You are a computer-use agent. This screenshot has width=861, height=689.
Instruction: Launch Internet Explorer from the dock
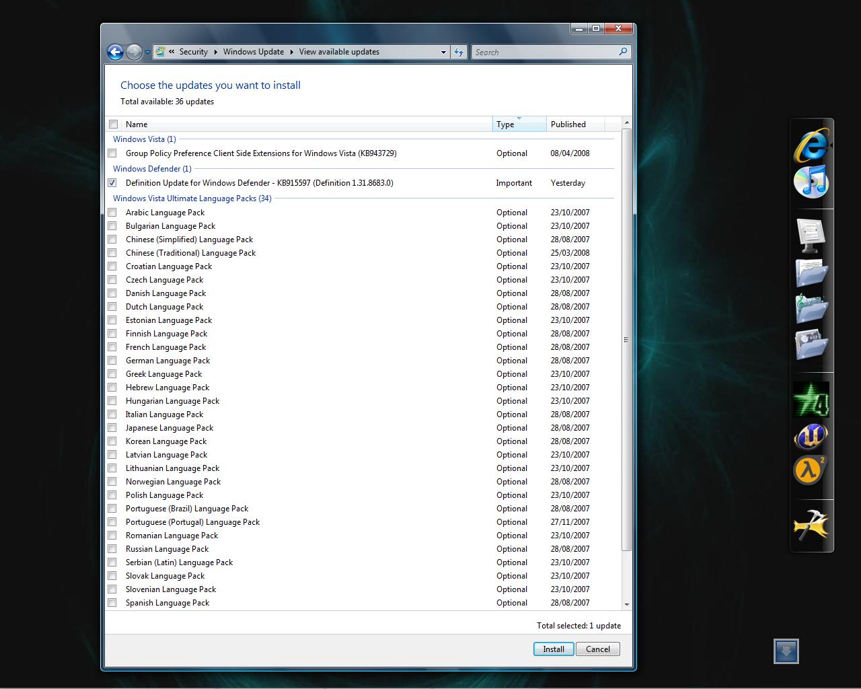(811, 145)
